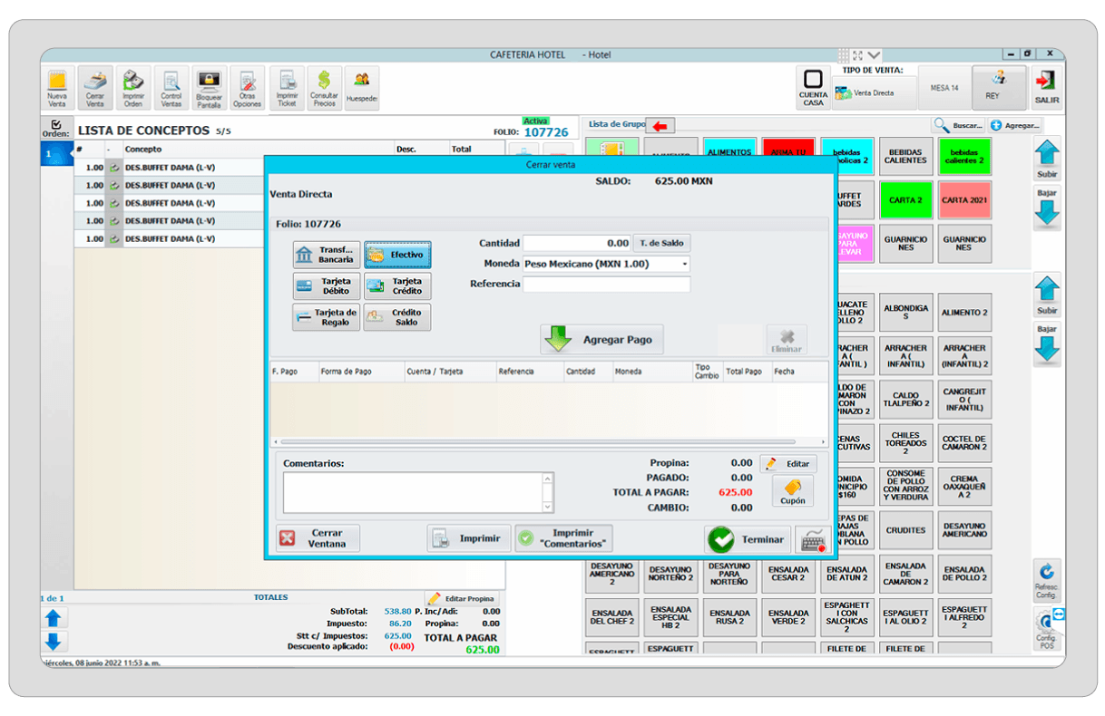Image resolution: width=1105 pixels, height=716 pixels.
Task: Finish the sale with Terminar
Action: 748,539
